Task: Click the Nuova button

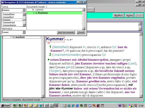Action: pos(129,16)
